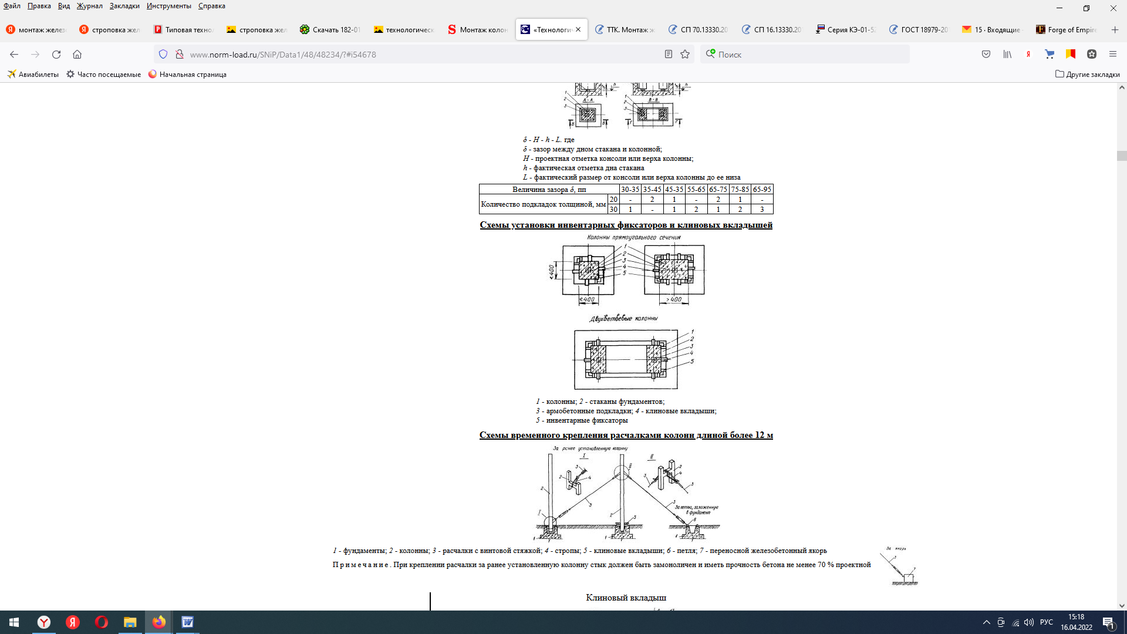Open the Firefox hamburger menu
Screen dimensions: 1127x634
tap(1113, 55)
